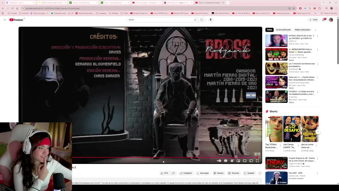Screen dimensions: 339x191
Task: Click the Compartir share button
Action: coord(186,173)
